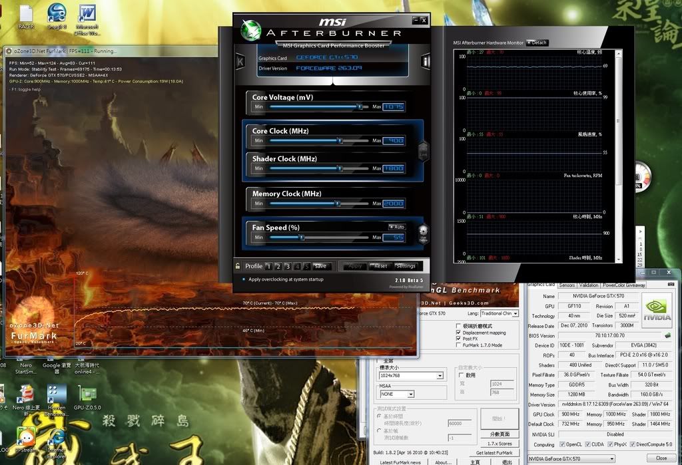Open Afterburner Settings

click(x=406, y=266)
